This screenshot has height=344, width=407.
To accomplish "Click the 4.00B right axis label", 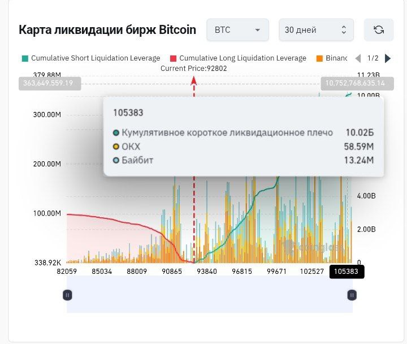I will coord(366,196).
